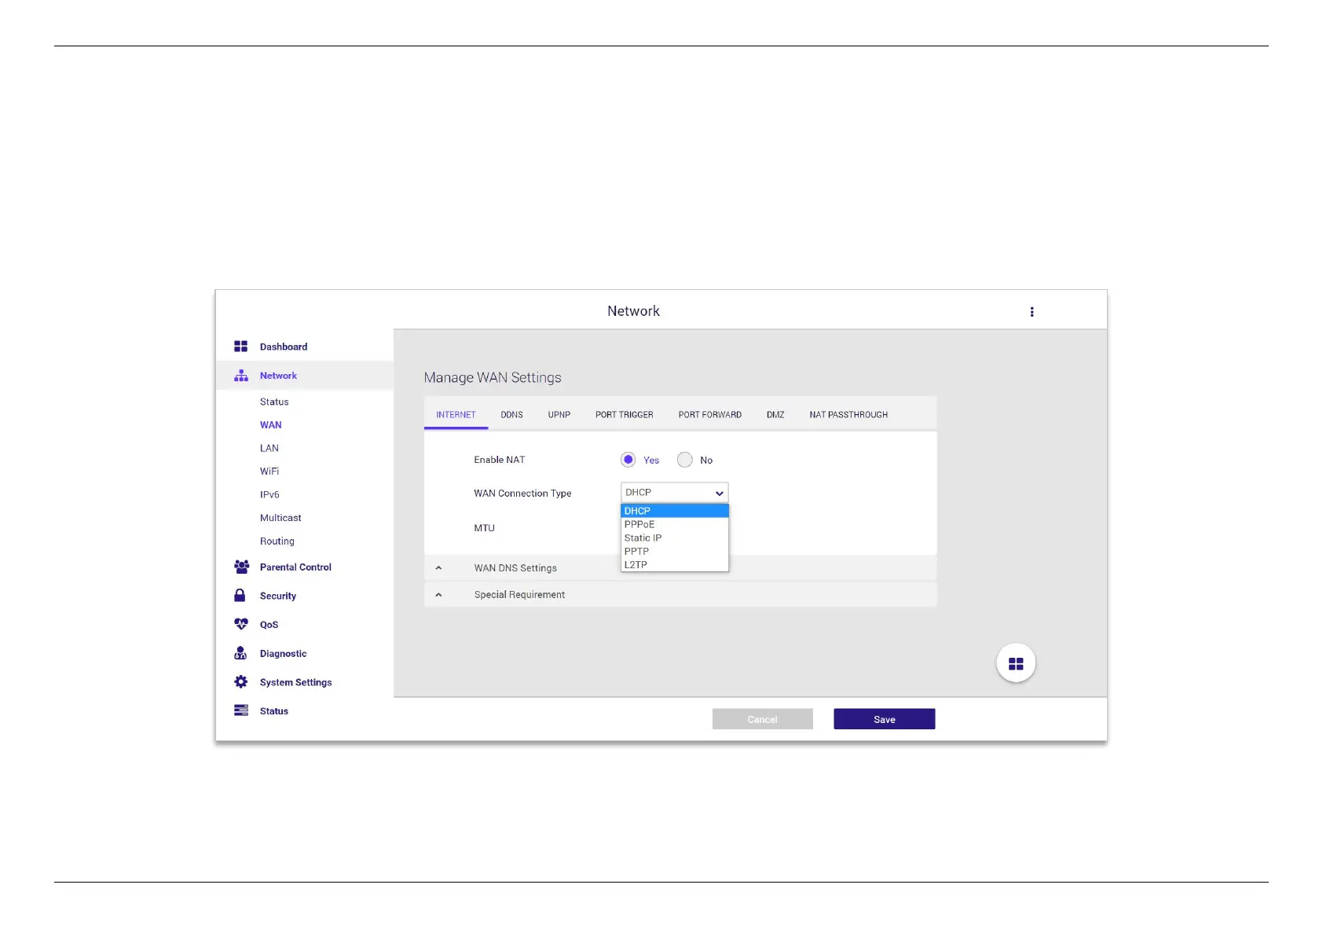
Task: Click the Enable NAT label
Action: 499,460
